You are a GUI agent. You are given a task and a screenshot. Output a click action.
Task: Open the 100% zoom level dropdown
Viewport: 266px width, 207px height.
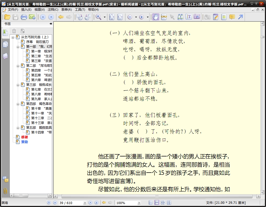click(x=139, y=203)
